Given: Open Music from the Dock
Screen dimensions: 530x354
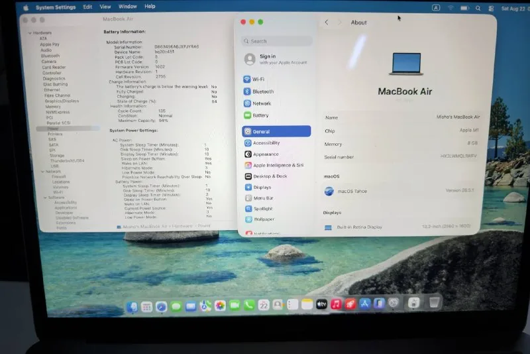Looking at the screenshot, I should point(336,304).
